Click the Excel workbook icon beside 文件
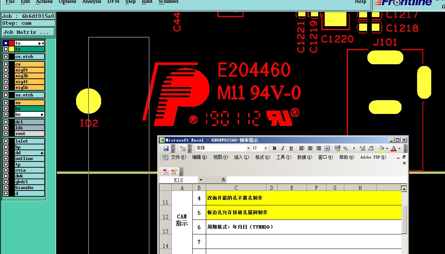The image size is (445, 254). tap(165, 157)
